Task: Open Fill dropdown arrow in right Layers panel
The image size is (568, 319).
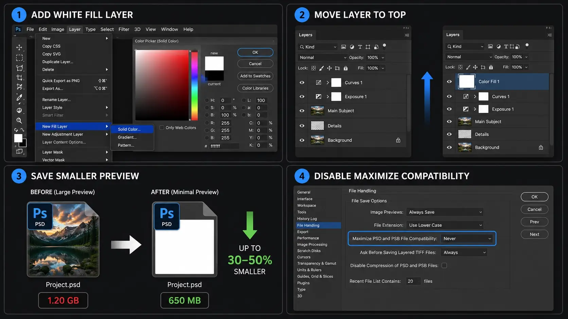Action: 526,67
